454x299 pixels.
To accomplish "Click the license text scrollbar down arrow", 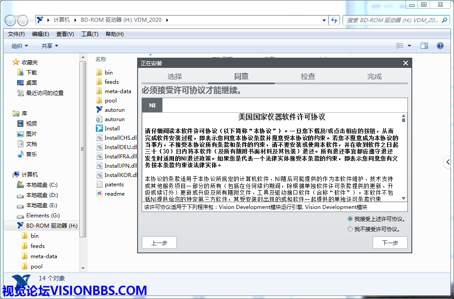I will 403,198.
